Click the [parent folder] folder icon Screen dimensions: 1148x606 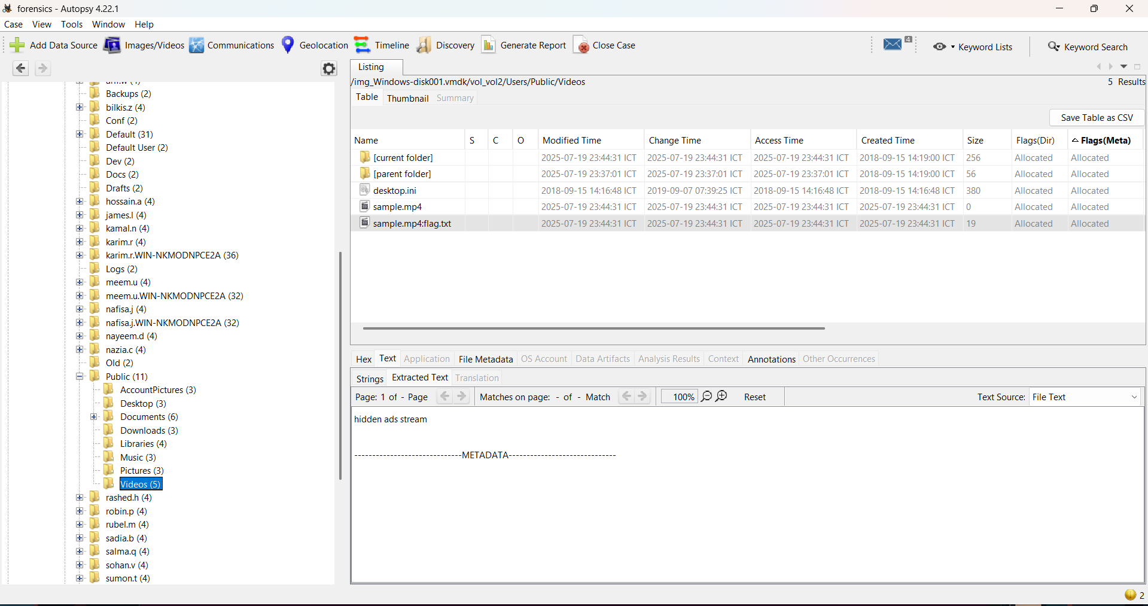[x=365, y=173]
